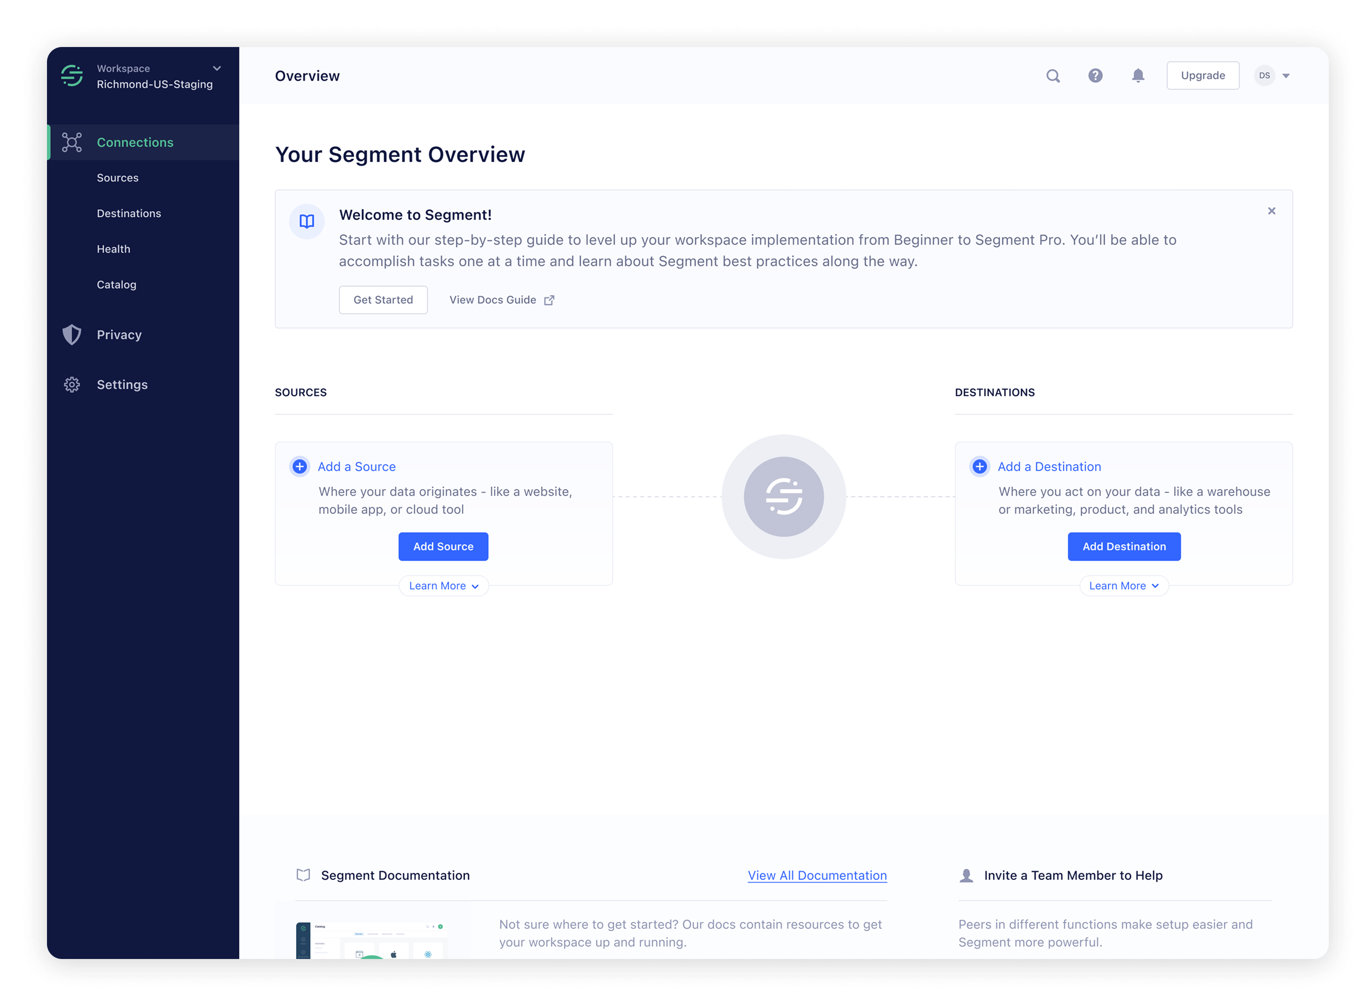
Task: Dismiss the Welcome to Segment banner
Action: 1271,211
